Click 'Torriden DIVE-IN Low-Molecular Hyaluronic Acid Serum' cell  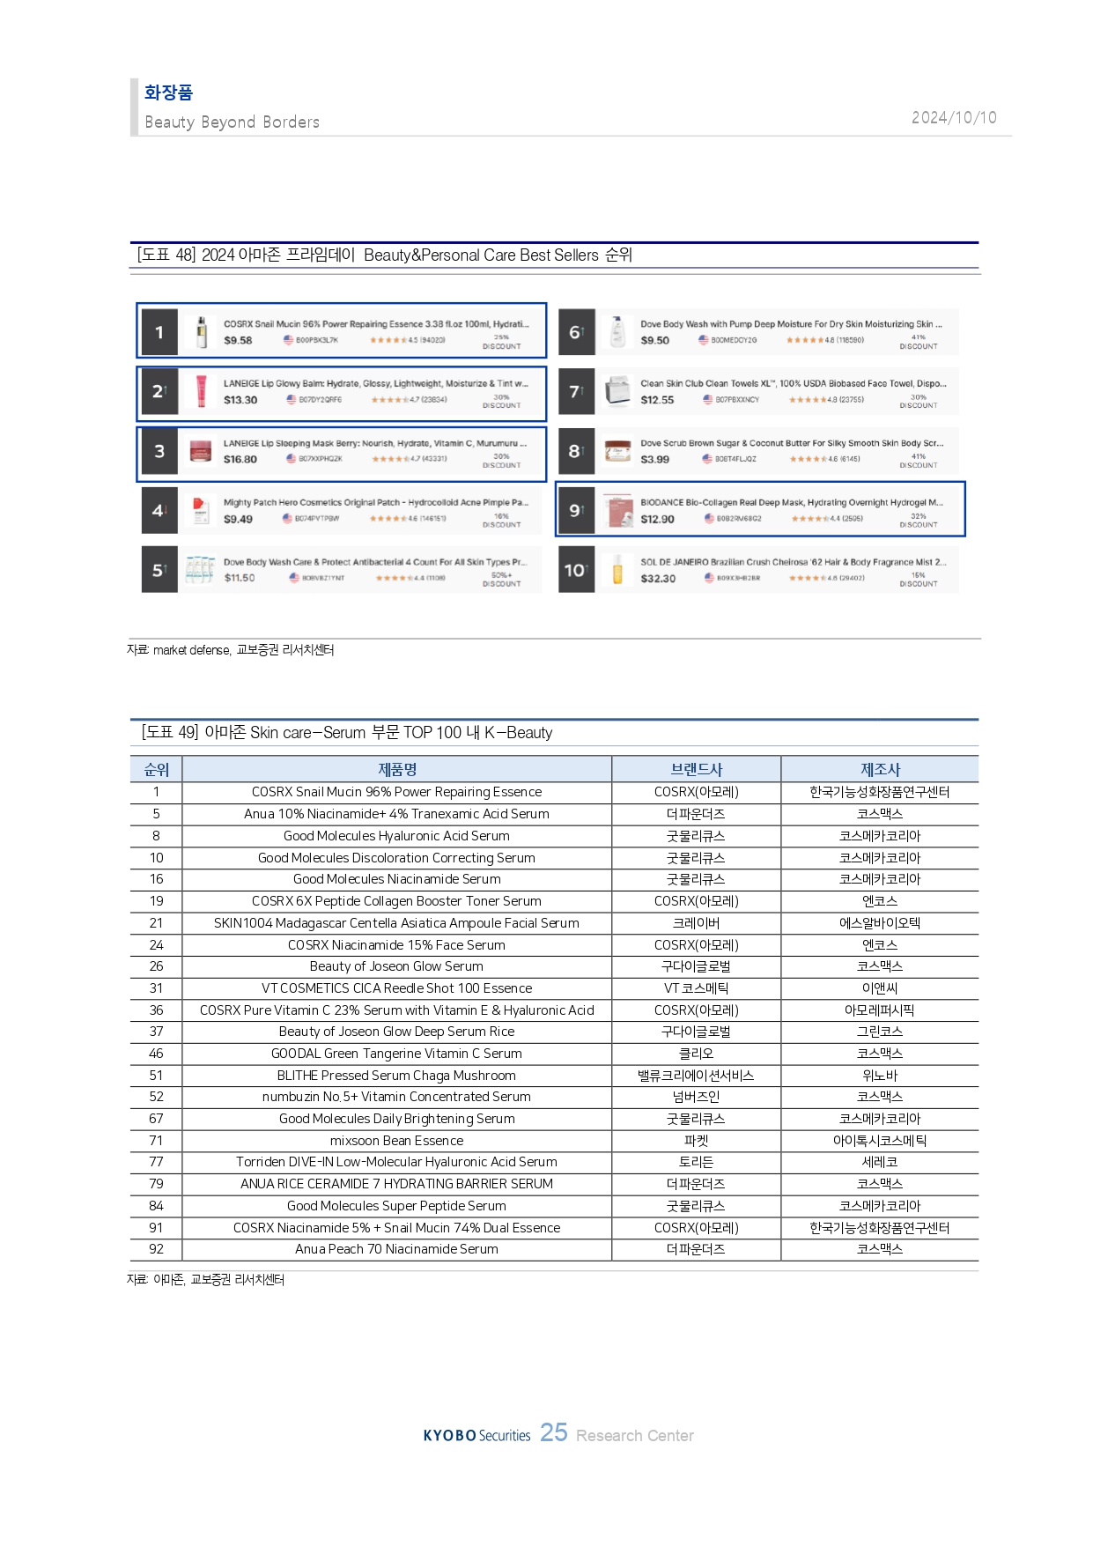click(x=397, y=1162)
